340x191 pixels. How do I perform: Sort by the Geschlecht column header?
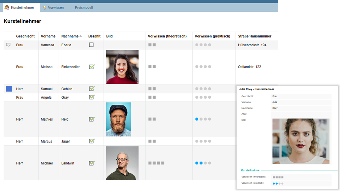(25, 36)
